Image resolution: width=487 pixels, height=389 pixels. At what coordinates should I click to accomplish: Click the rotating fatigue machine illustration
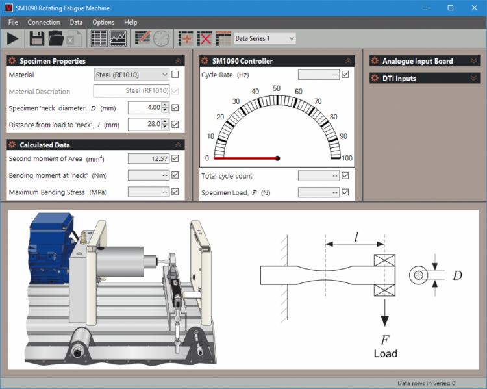121,289
